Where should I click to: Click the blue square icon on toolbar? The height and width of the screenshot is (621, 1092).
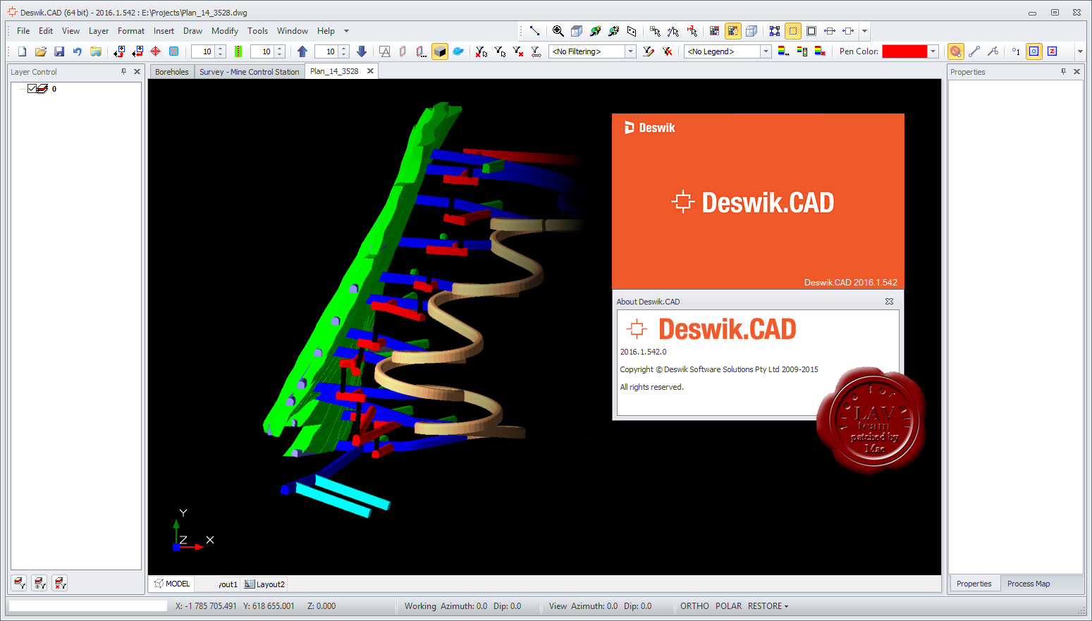(174, 51)
